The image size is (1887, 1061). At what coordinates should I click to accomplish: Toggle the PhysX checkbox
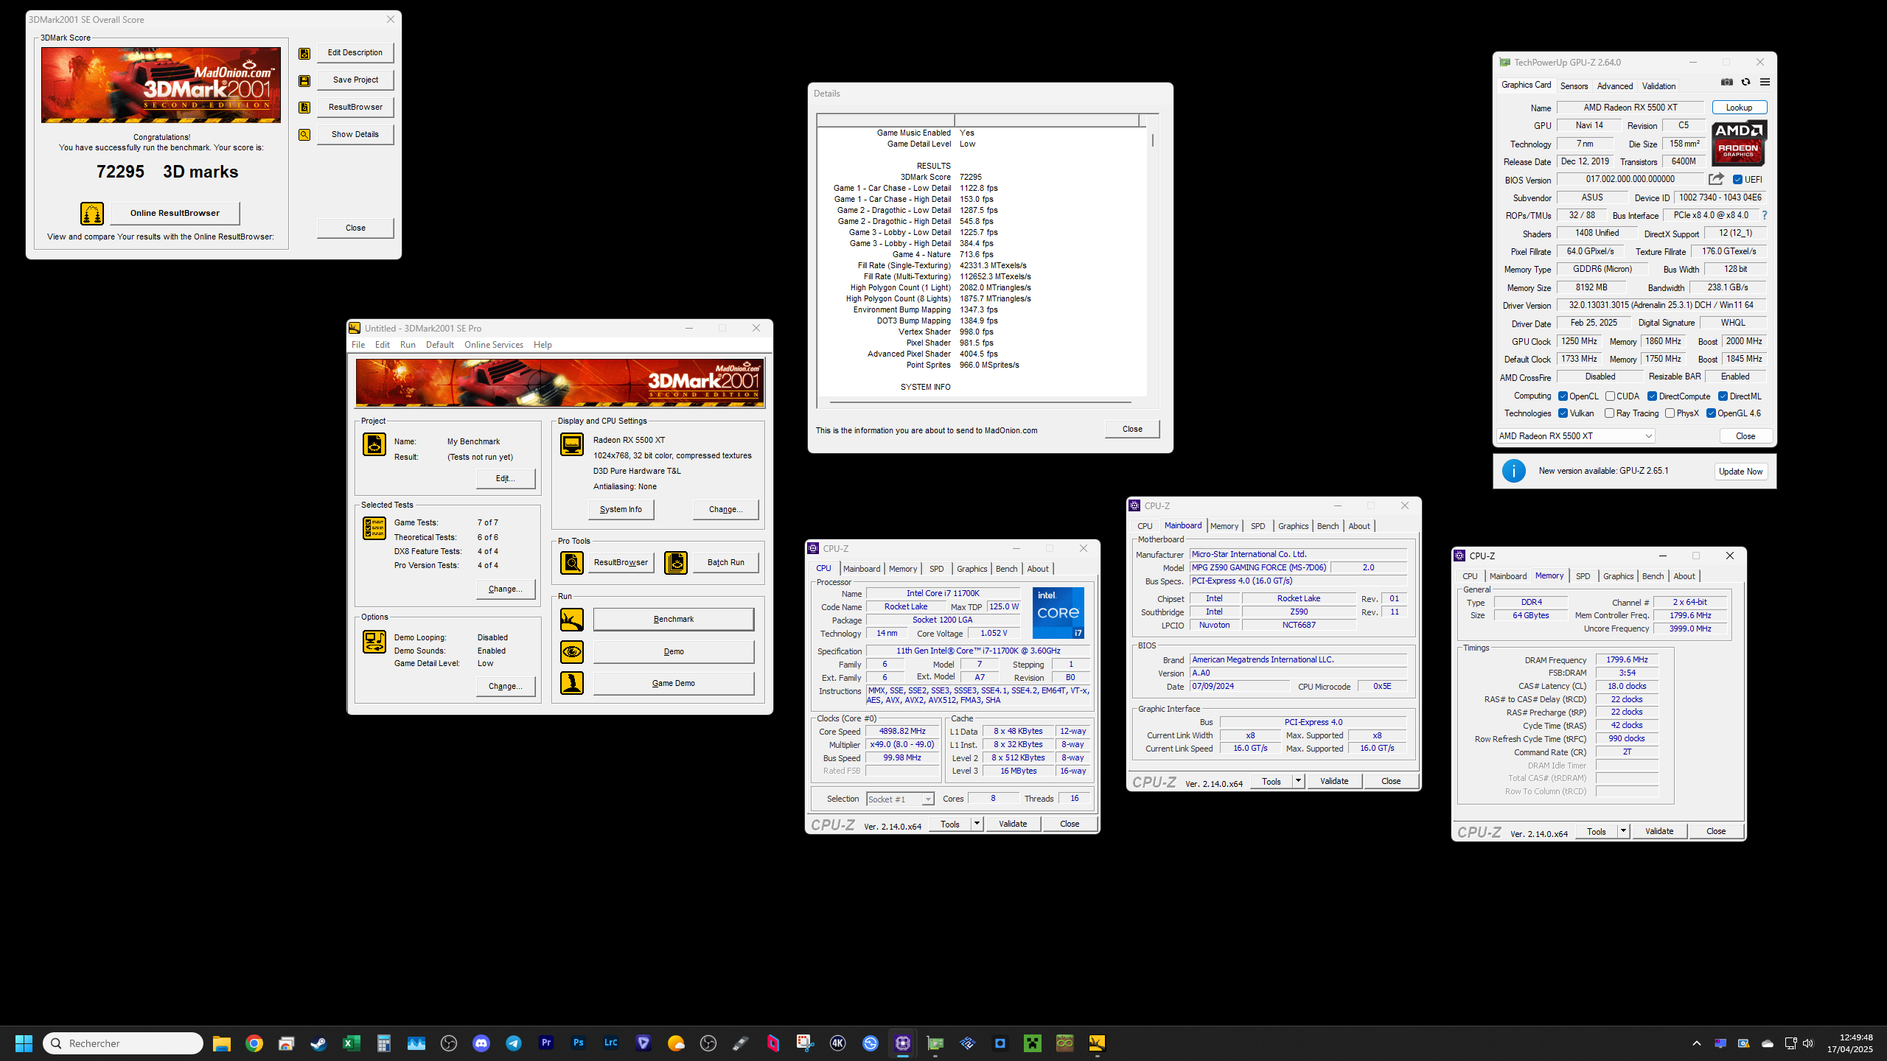point(1670,413)
